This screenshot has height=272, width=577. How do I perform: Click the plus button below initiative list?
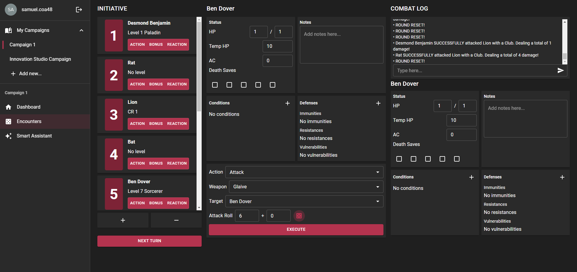[123, 220]
